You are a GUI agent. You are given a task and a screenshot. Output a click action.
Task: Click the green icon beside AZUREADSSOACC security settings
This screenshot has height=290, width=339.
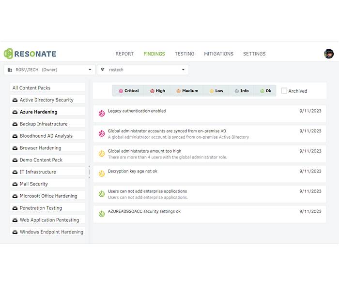(102, 214)
